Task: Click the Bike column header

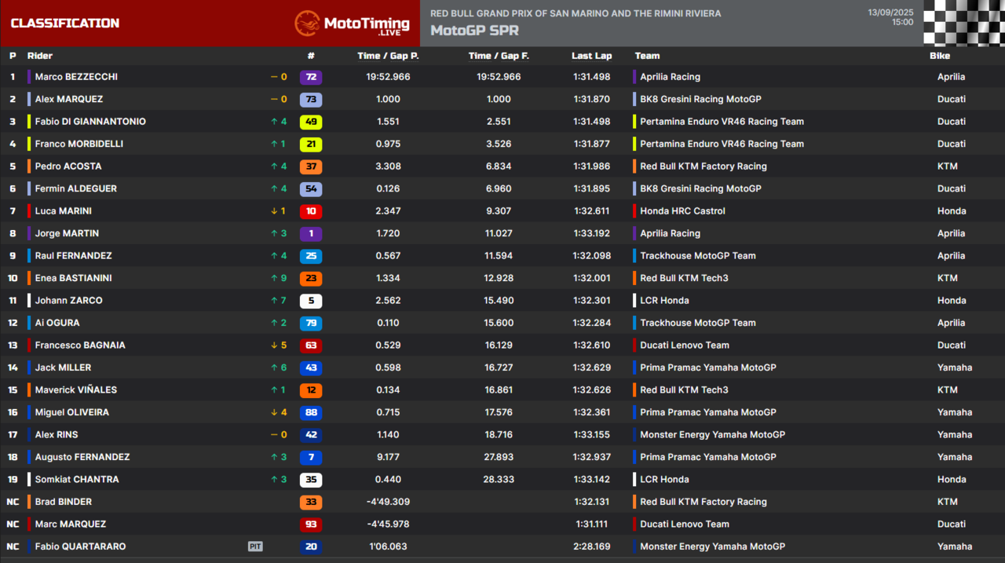Action: pos(940,56)
